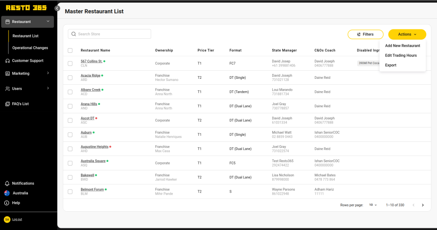Viewport: 437px width, 230px height.
Task: Check the Bakewell row checkbox
Action: tap(70, 178)
